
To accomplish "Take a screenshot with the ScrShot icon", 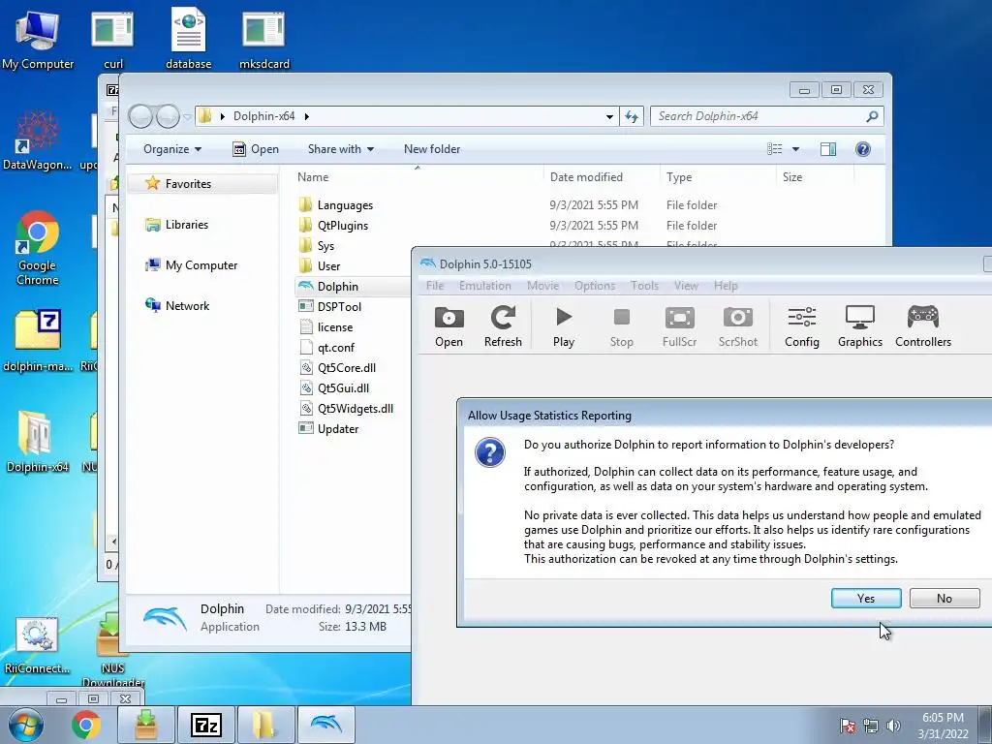I will tap(737, 326).
